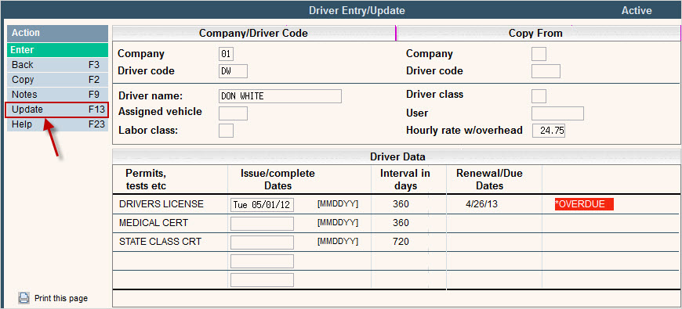Viewport: 682px width, 309px height.
Task: Click the STATE CLASS CRT issue date field
Action: coord(263,243)
